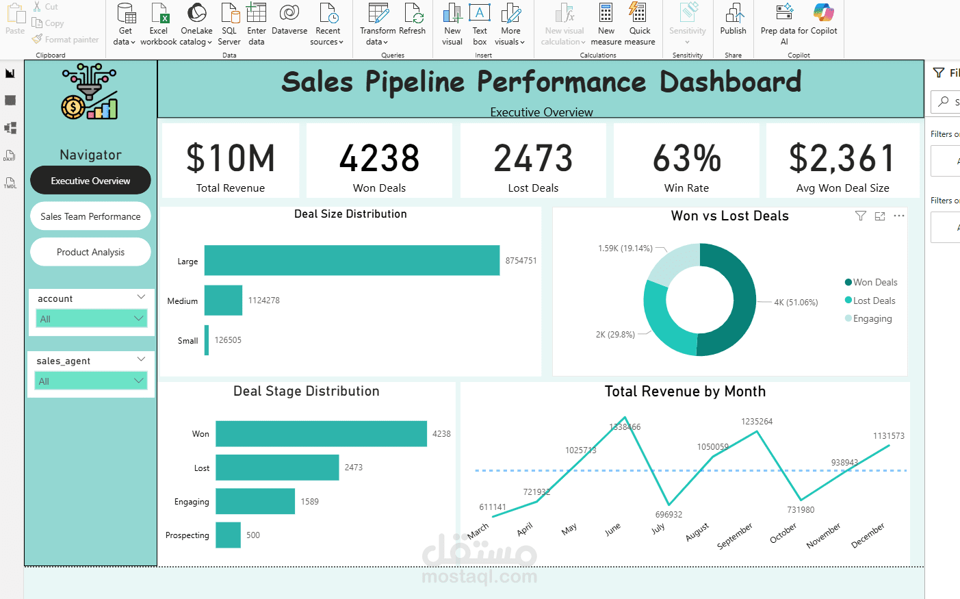The image size is (960, 599).
Task: Click the Total Revenue $10M card
Action: (x=231, y=162)
